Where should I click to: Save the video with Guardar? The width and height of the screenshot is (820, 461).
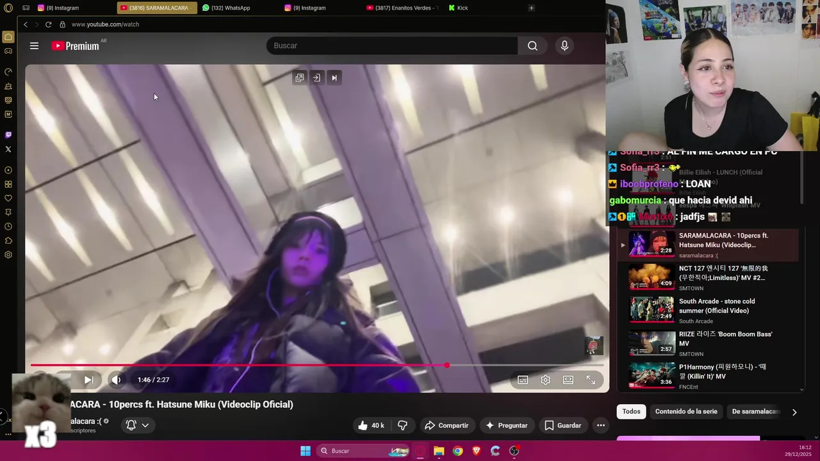(562, 425)
